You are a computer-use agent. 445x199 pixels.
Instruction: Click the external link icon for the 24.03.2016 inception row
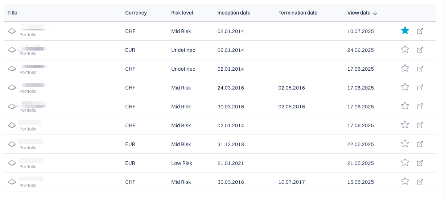pyautogui.click(x=420, y=87)
